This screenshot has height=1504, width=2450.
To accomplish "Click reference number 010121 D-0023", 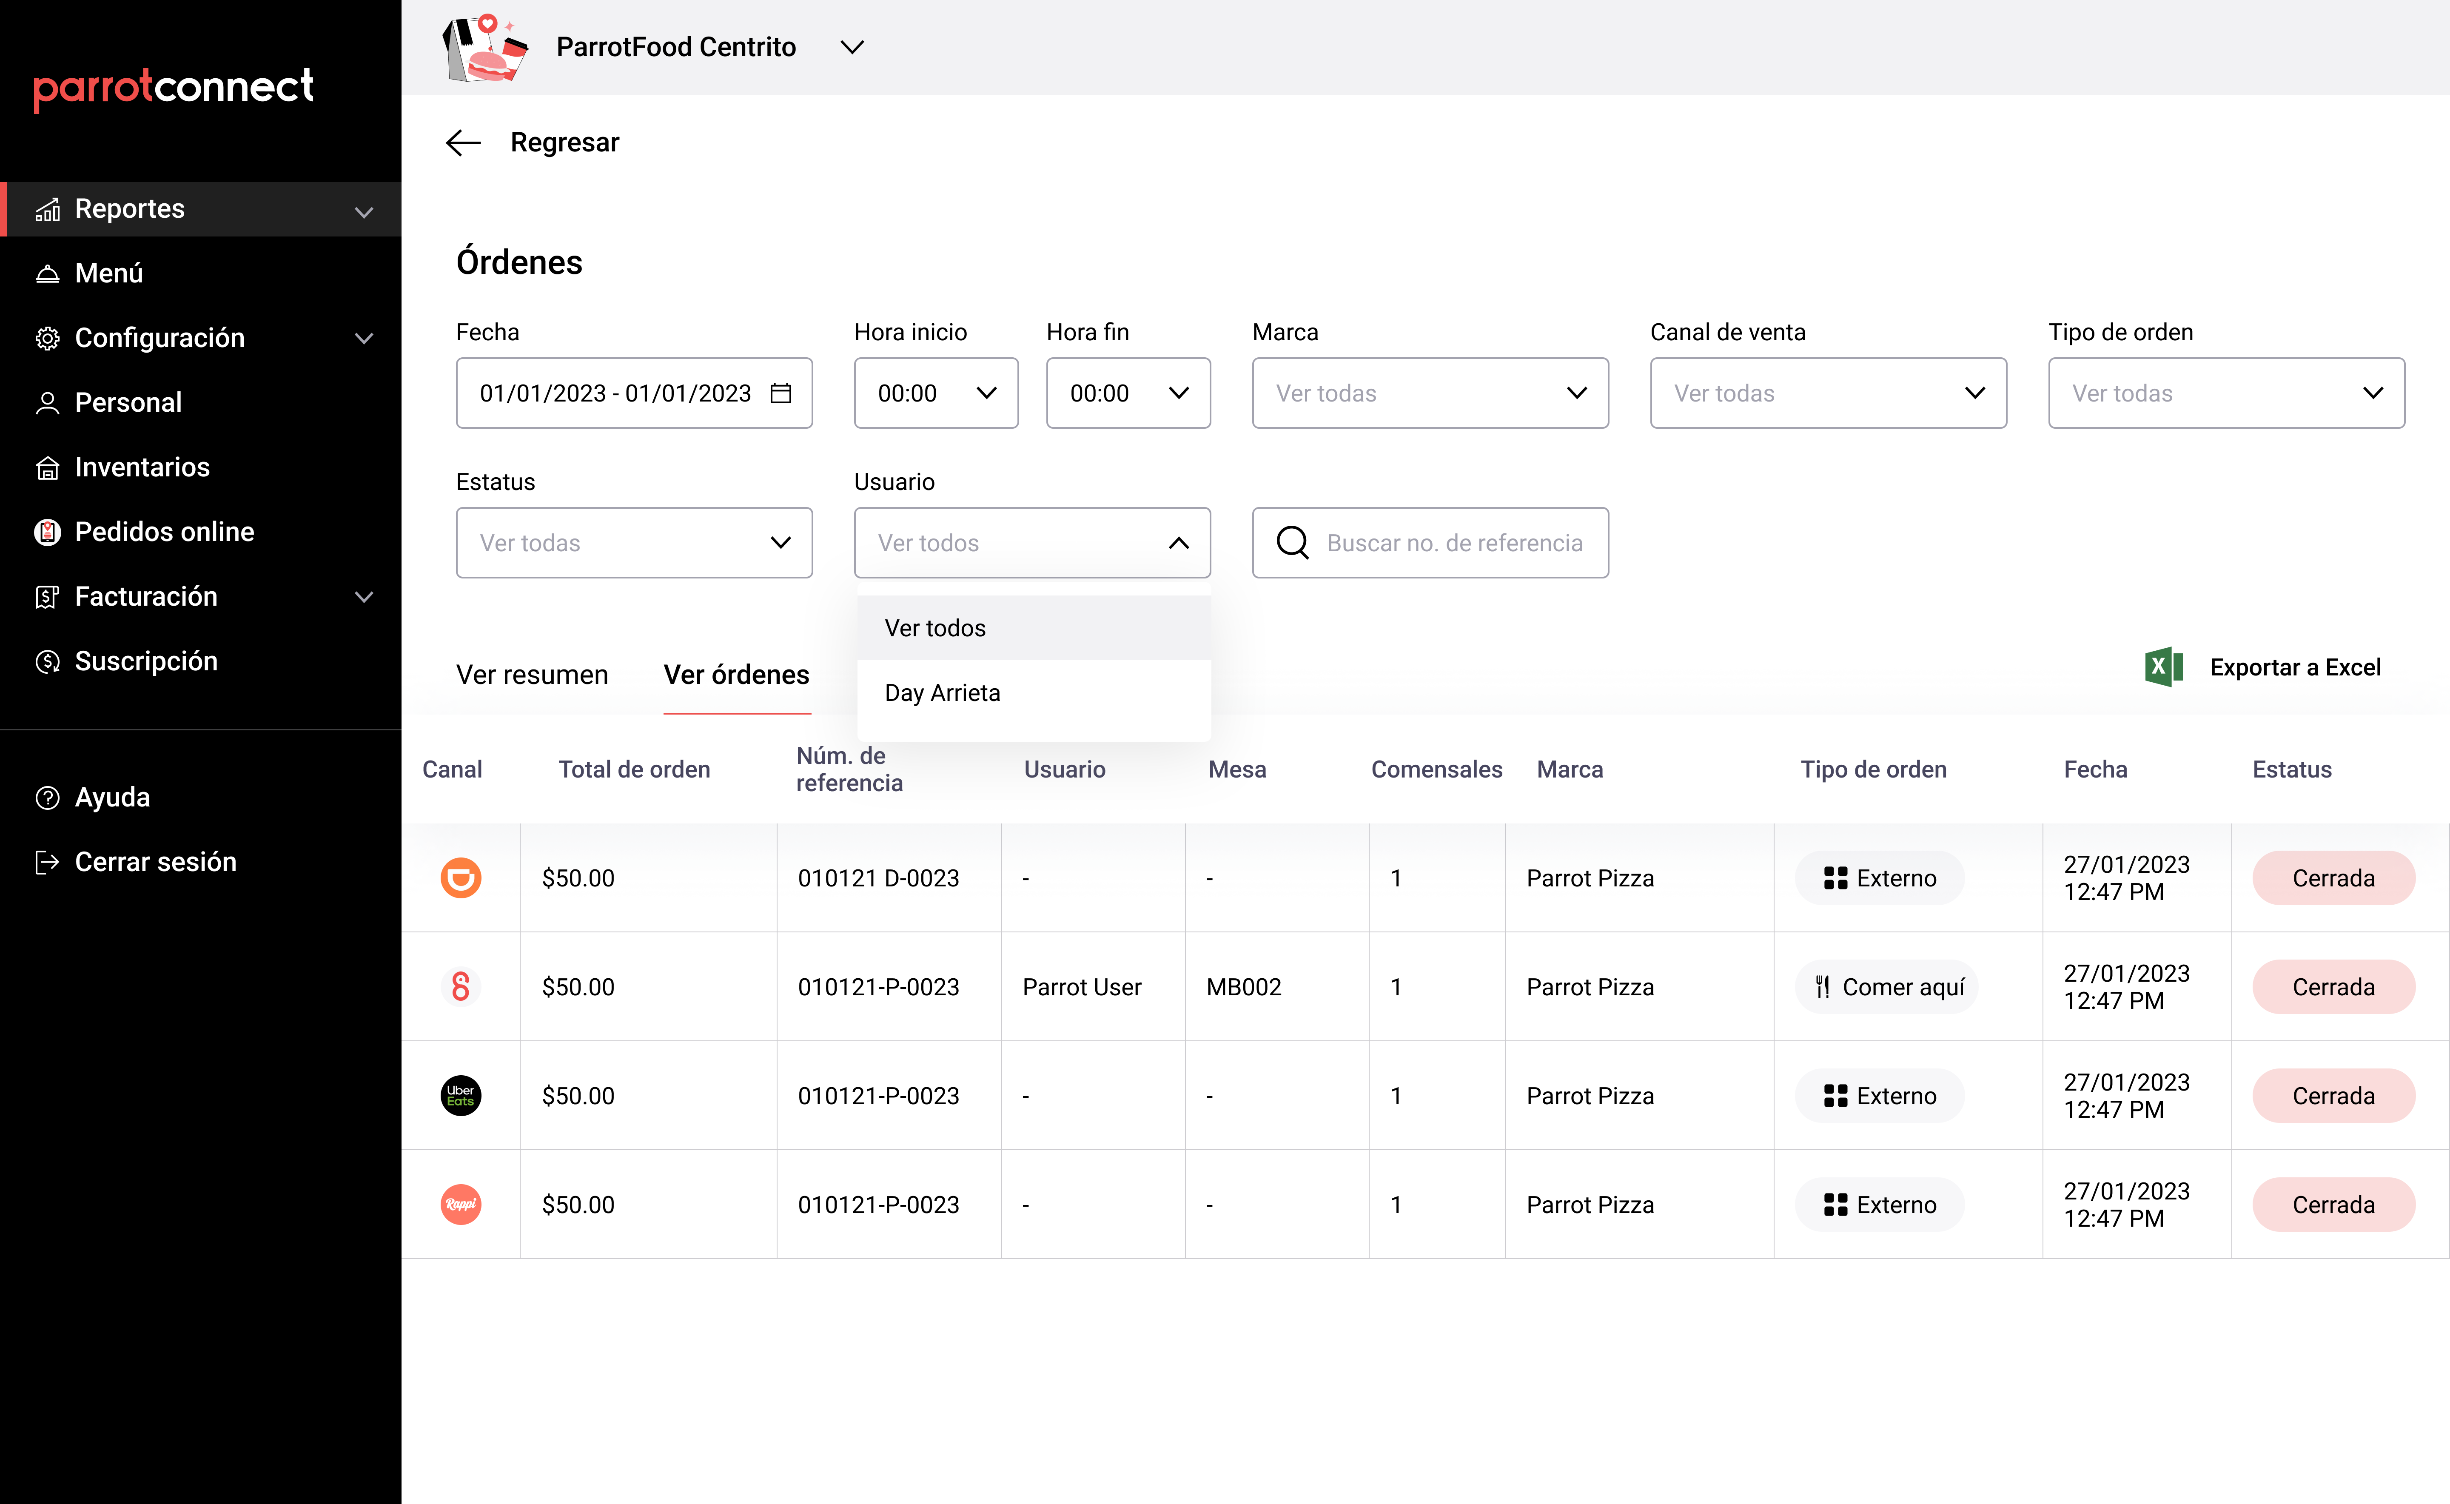I will [878, 878].
